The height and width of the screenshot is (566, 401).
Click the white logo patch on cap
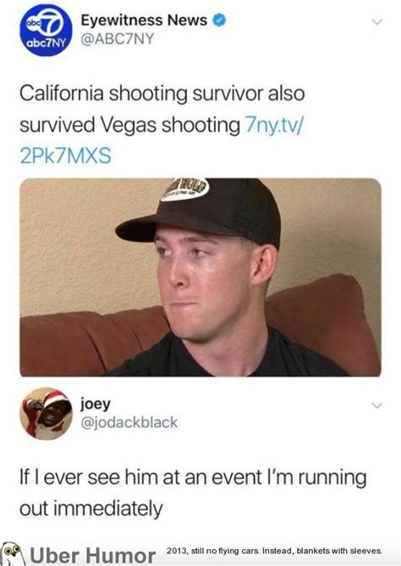click(184, 190)
